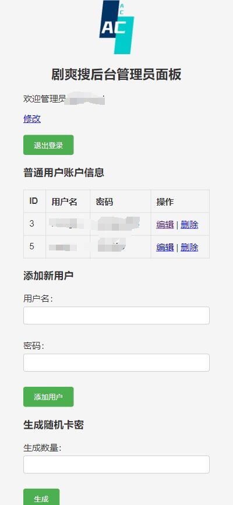Click the green 生成 button
This screenshot has width=233, height=505.
(41, 497)
